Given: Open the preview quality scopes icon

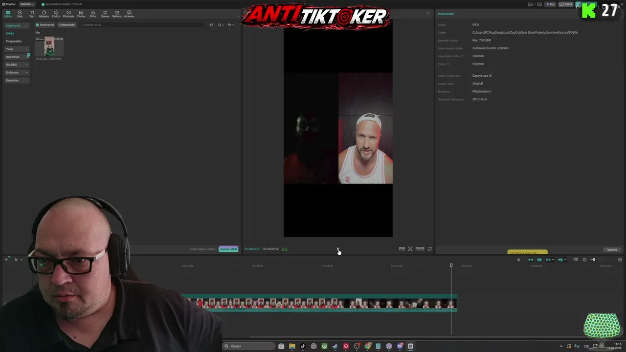Looking at the screenshot, I should pyautogui.click(x=402, y=249).
